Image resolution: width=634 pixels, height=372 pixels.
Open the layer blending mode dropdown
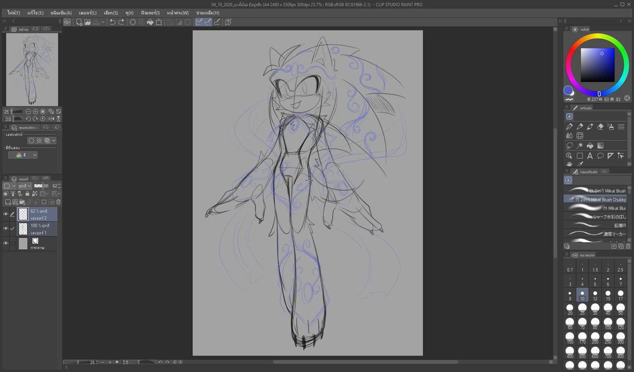tap(25, 186)
